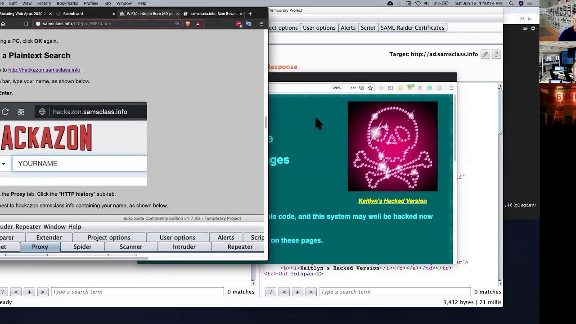576x324 pixels.
Task: Open SAML Raider Certificates tab
Action: coord(412,28)
